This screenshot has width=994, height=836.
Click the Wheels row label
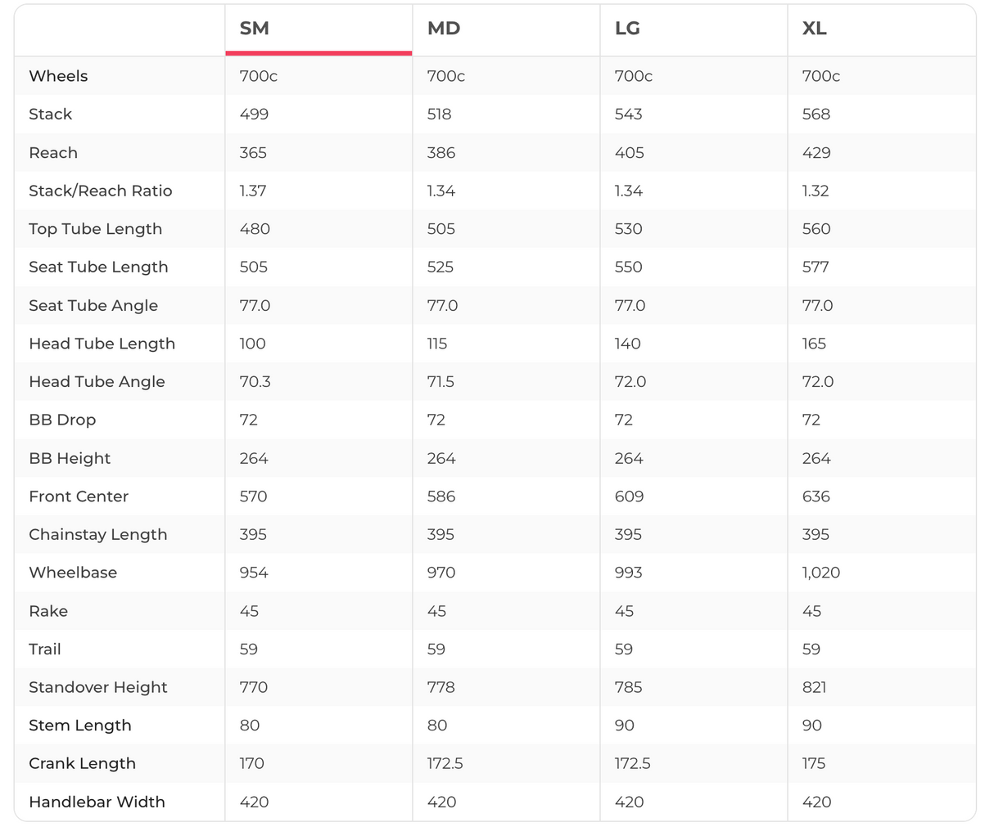tap(58, 76)
